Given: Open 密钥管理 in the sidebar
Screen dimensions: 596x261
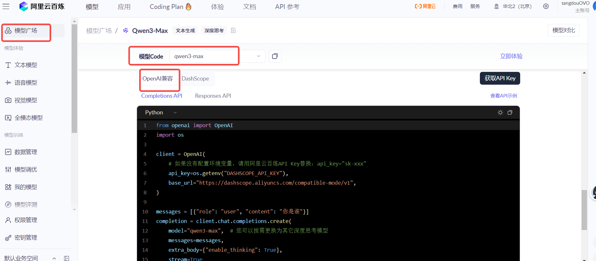Looking at the screenshot, I should (26, 238).
